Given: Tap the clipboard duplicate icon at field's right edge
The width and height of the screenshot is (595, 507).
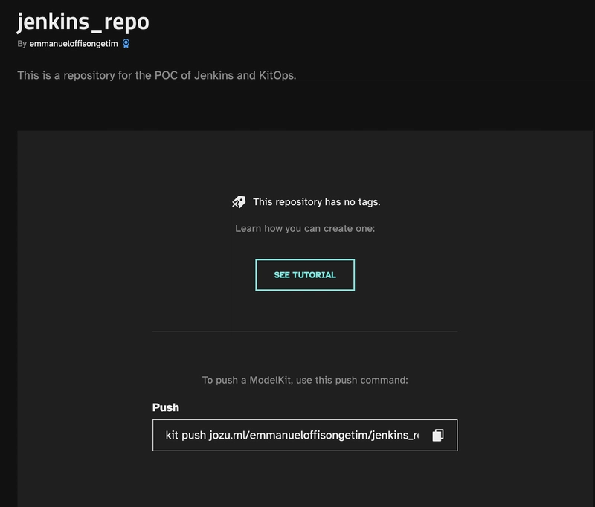Looking at the screenshot, I should pos(439,436).
